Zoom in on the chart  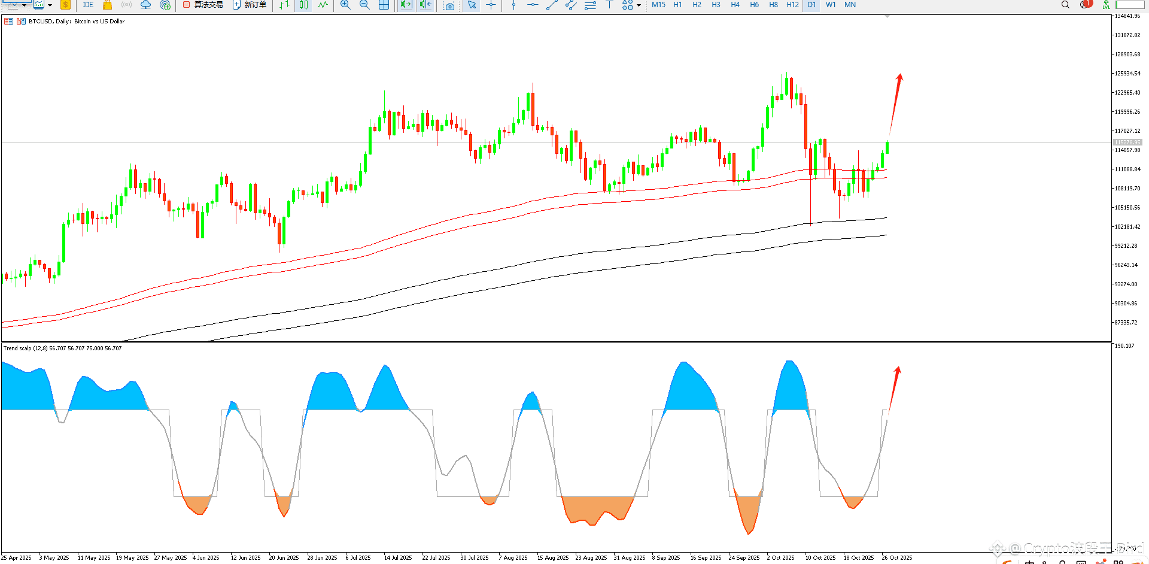point(345,5)
